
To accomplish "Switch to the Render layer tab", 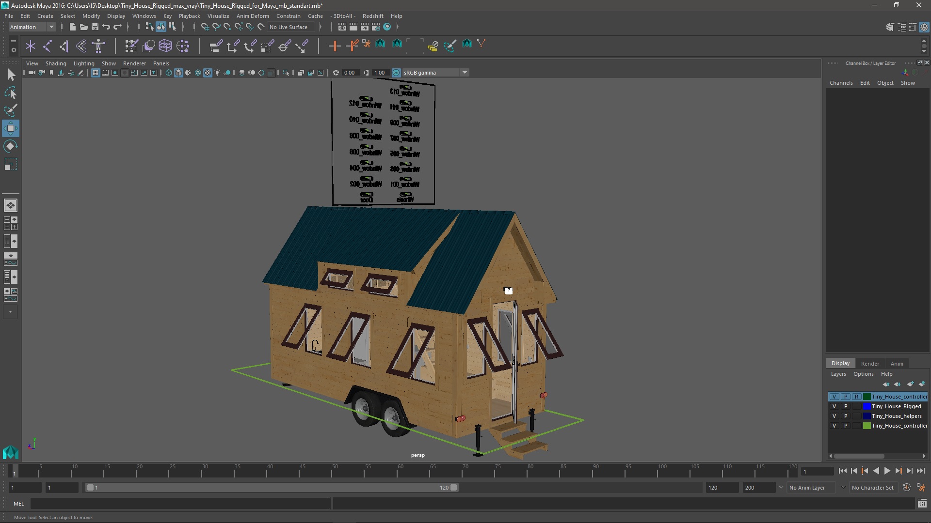I will tap(870, 364).
